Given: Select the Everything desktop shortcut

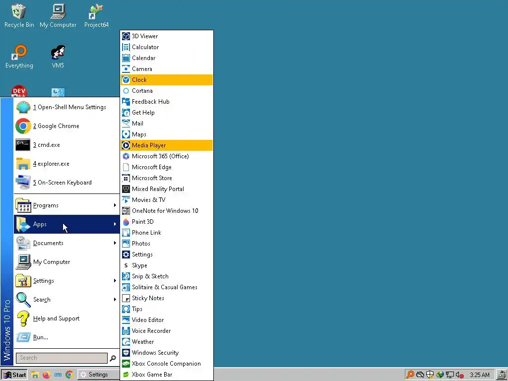Looking at the screenshot, I should 19,57.
